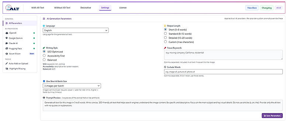Screen dimensions: 288x136
Task: Click Save Parameters button
Action: click(272, 116)
